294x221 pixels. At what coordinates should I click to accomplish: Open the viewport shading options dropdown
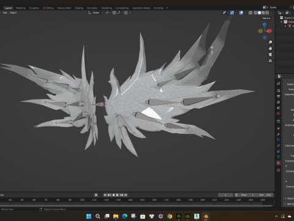pyautogui.click(x=271, y=13)
